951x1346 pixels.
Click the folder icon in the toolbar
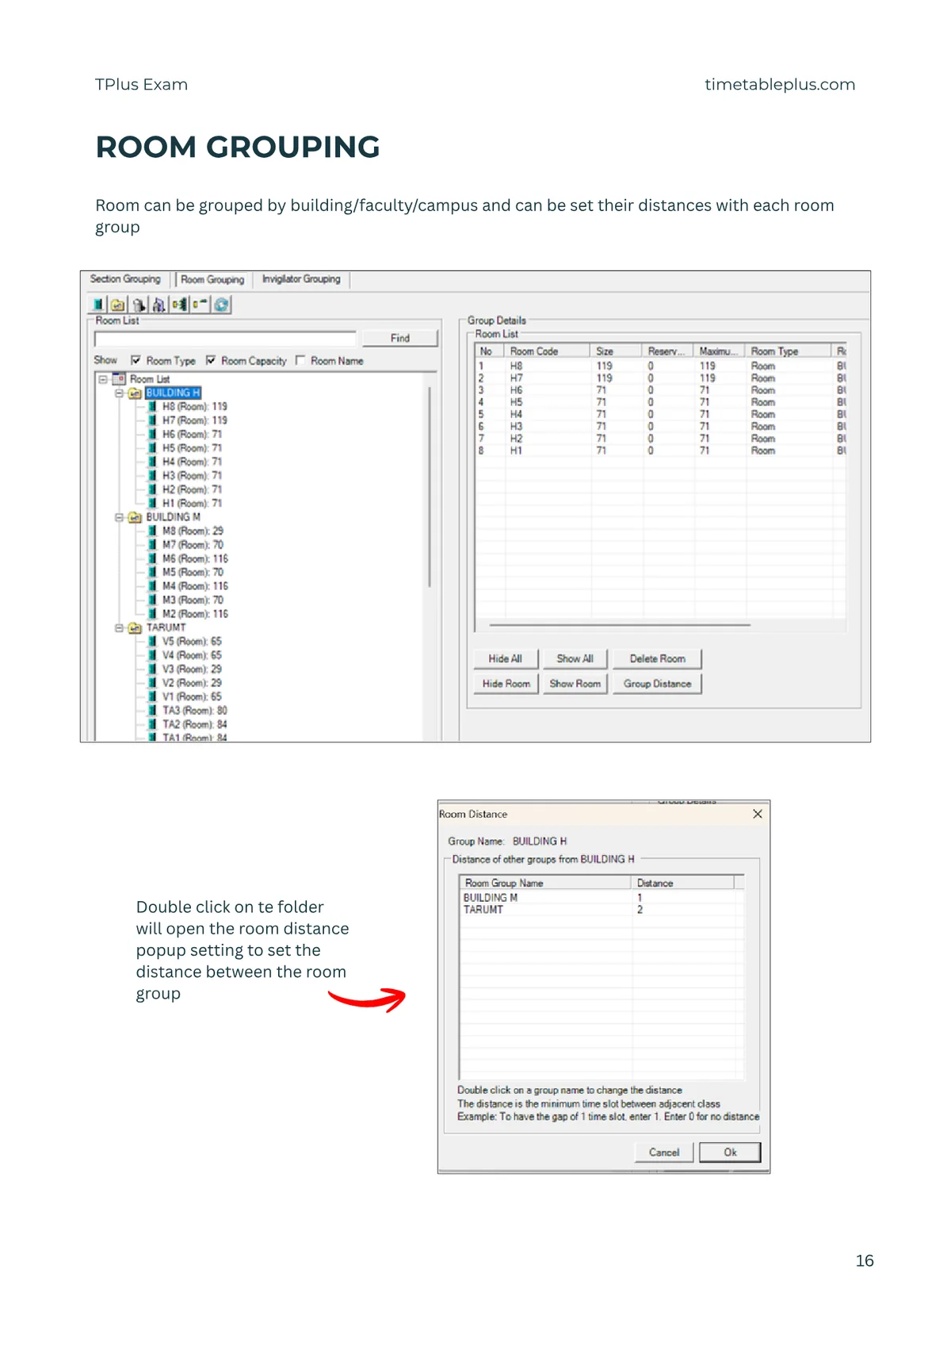click(x=118, y=305)
